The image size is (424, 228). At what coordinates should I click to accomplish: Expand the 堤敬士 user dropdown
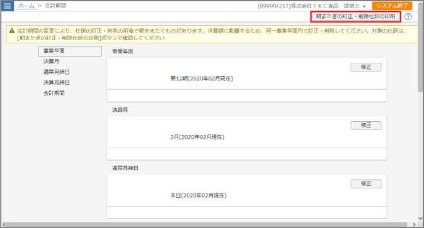pyautogui.click(x=355, y=6)
